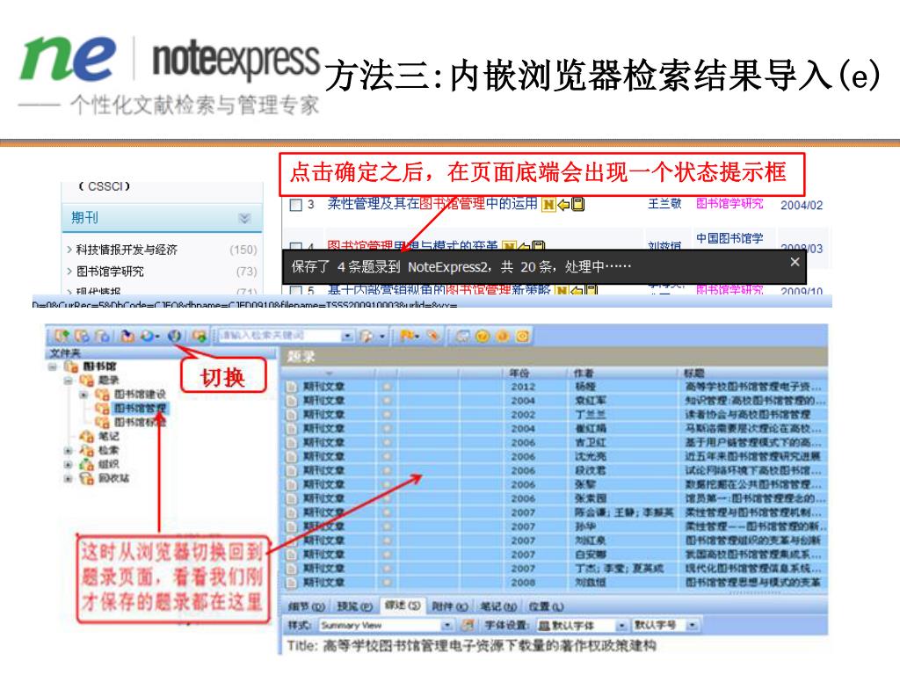Click the search keyword input field
This screenshot has height=675, width=900.
point(279,336)
